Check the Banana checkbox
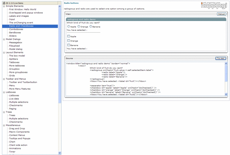Viewport: 230px width, 155px height. click(x=68, y=45)
